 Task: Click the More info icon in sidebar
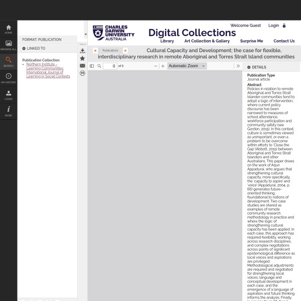tap(9, 110)
